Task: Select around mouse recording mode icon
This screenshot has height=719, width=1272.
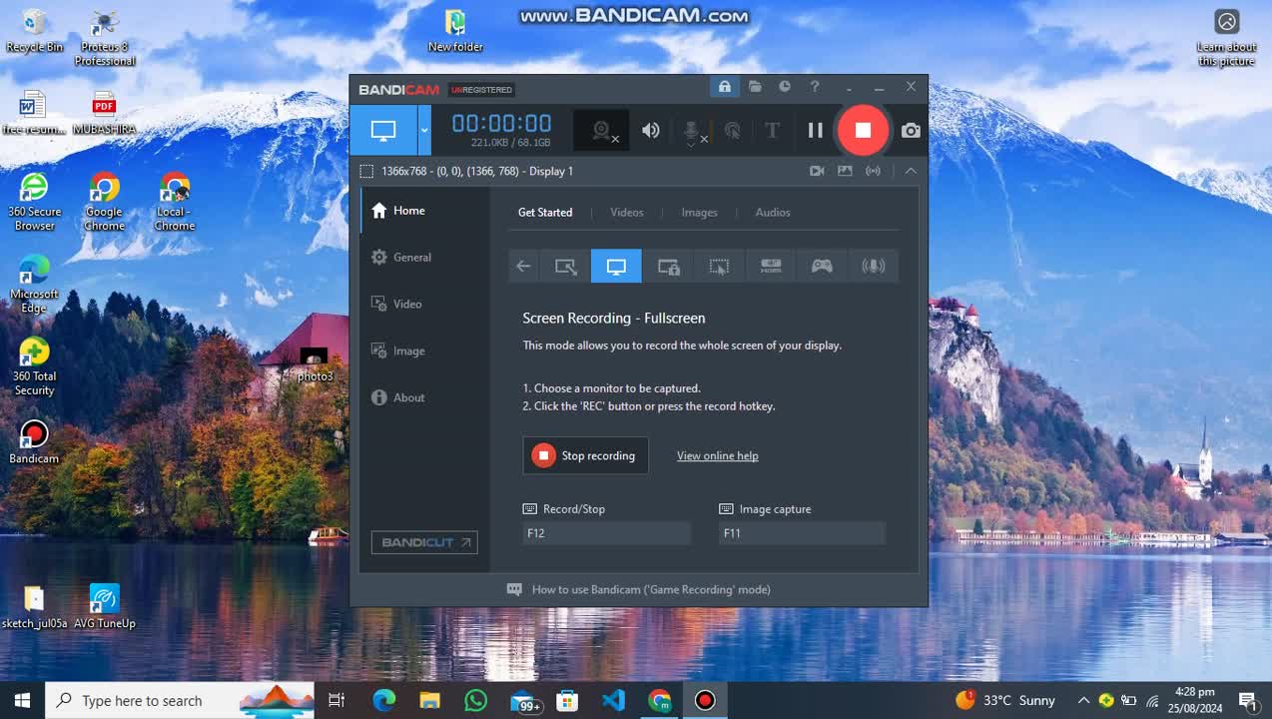Action: (719, 266)
